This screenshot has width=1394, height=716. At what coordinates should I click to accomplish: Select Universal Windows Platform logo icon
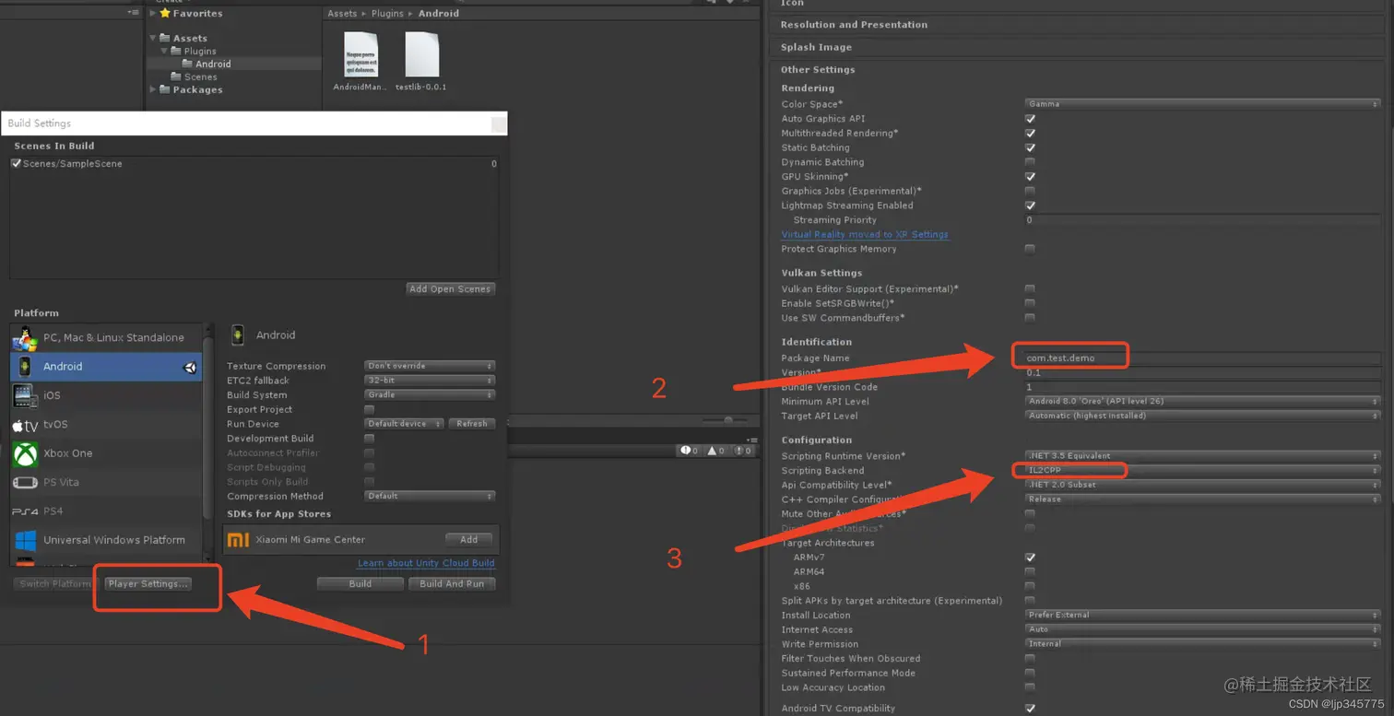(25, 540)
